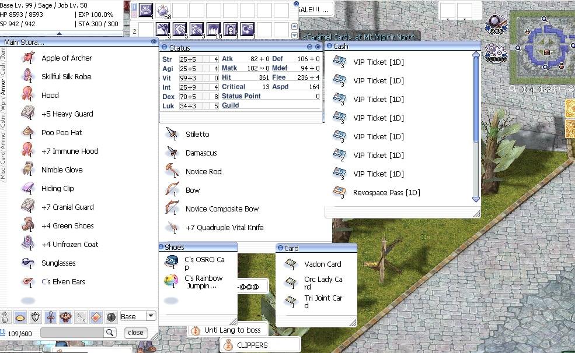Select the lightning skill icon in hotbar row 2
The width and height of the screenshot is (575, 353).
[163, 29]
